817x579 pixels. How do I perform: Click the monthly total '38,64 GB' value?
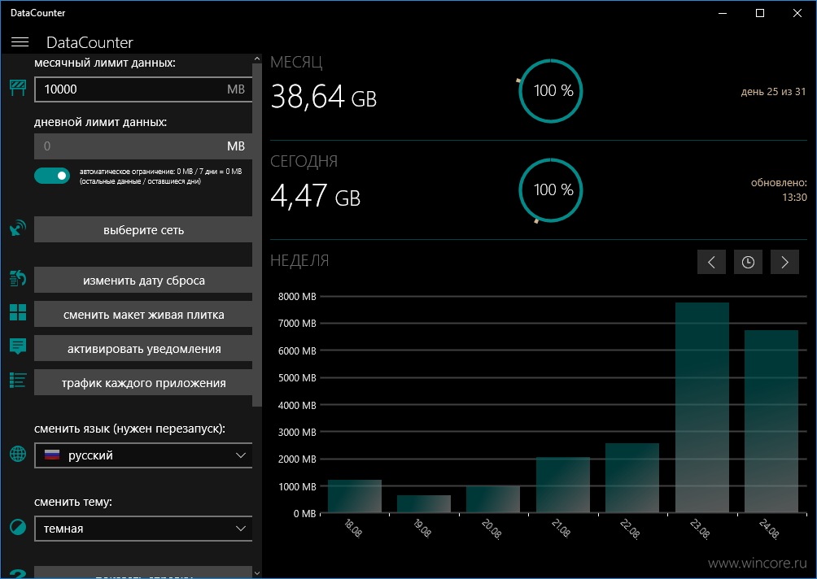[x=324, y=97]
